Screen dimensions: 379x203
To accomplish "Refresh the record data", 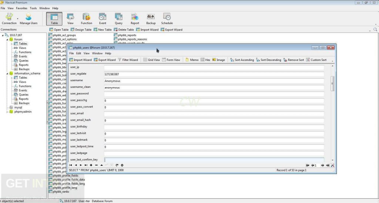I will [117, 165].
